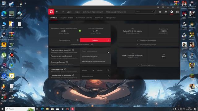The height and width of the screenshot is (111, 198).
Task: Expand Сведения о ПО и драйвере section
Action: [148, 45]
